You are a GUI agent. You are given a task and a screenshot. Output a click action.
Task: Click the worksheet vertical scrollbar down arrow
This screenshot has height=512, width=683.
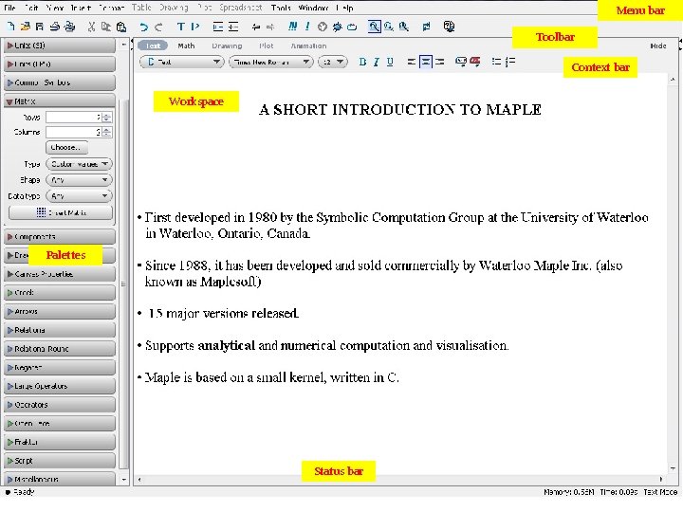coord(673,469)
